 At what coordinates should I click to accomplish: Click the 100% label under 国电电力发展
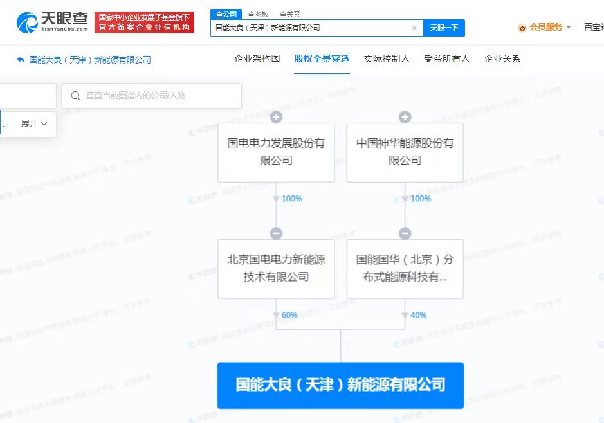point(291,199)
